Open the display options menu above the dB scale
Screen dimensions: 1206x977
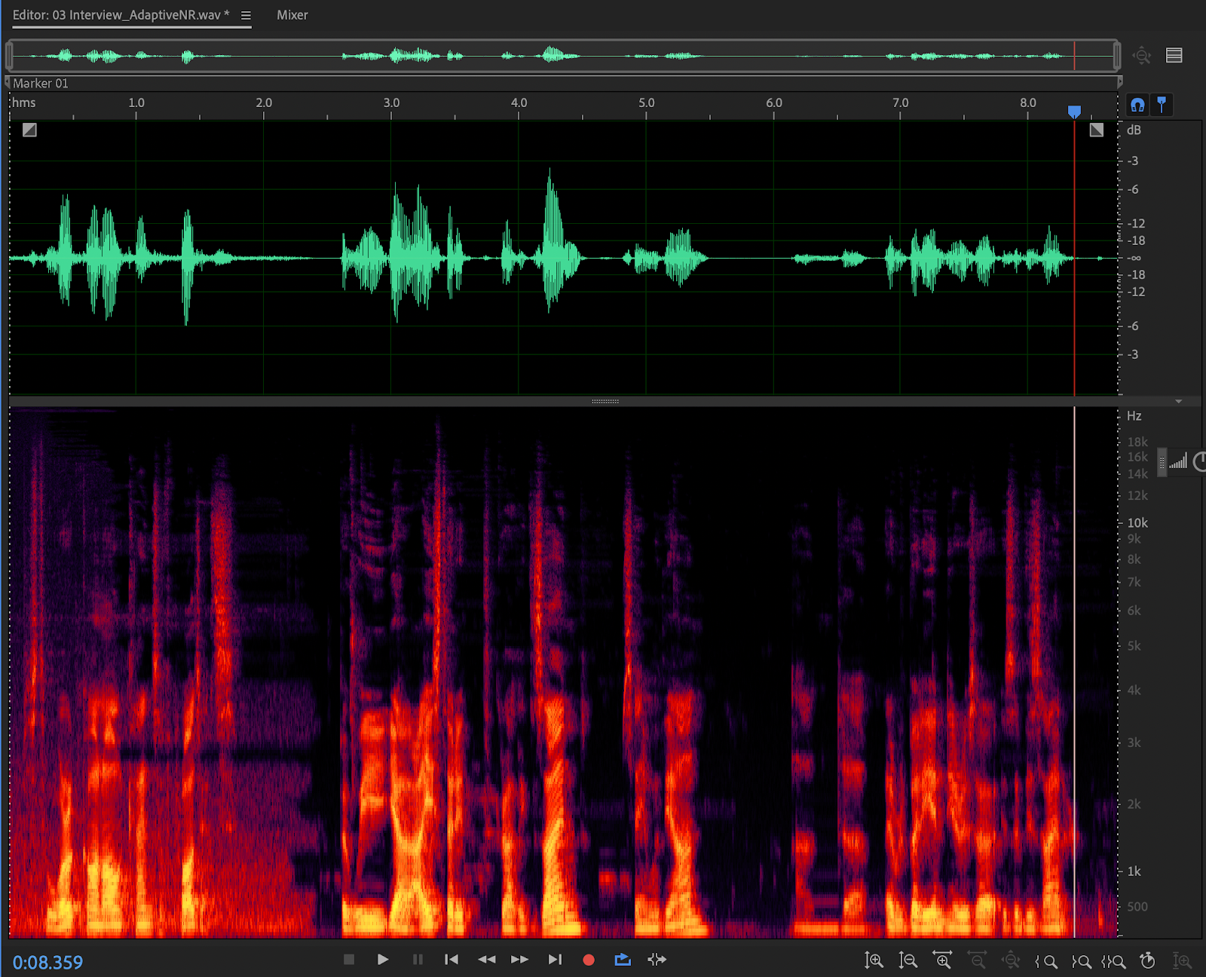click(1173, 55)
